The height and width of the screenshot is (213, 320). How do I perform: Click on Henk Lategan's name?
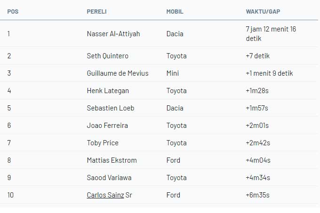(108, 91)
